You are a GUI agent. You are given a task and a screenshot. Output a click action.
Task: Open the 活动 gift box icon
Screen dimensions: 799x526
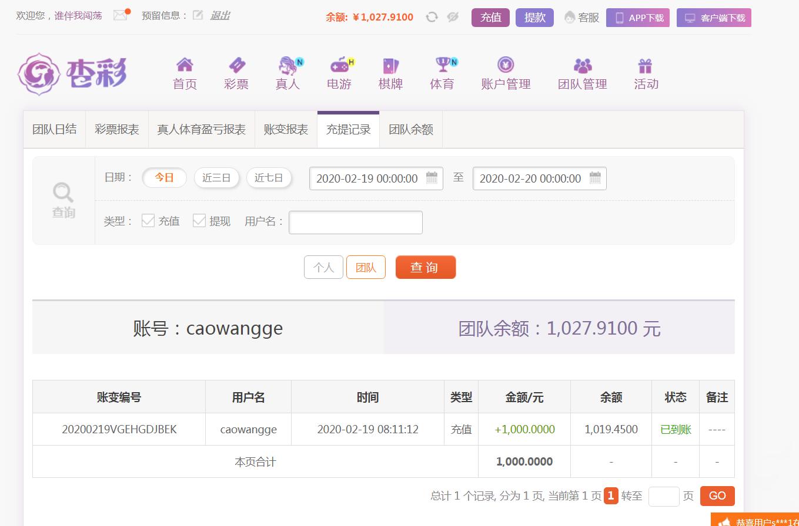click(646, 65)
